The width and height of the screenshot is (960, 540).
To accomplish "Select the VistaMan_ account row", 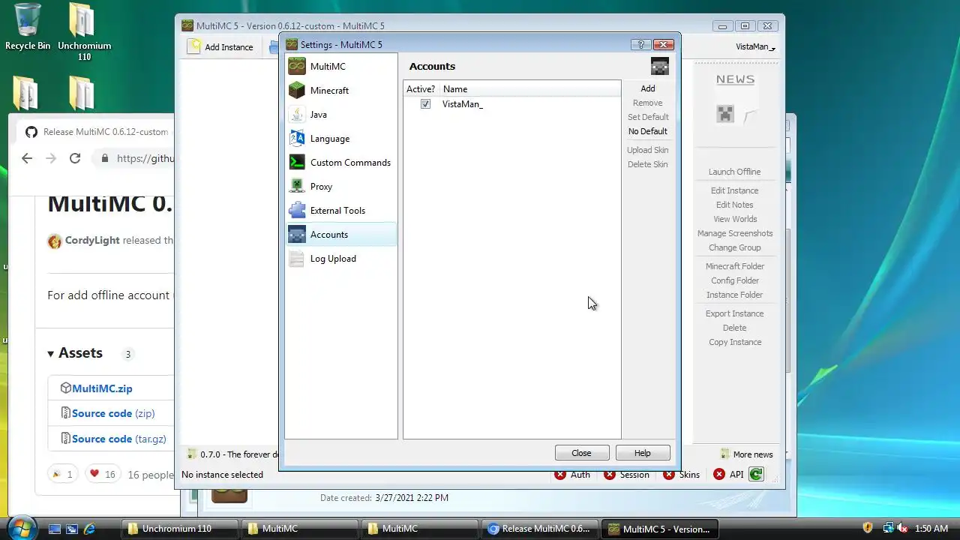I will click(511, 104).
